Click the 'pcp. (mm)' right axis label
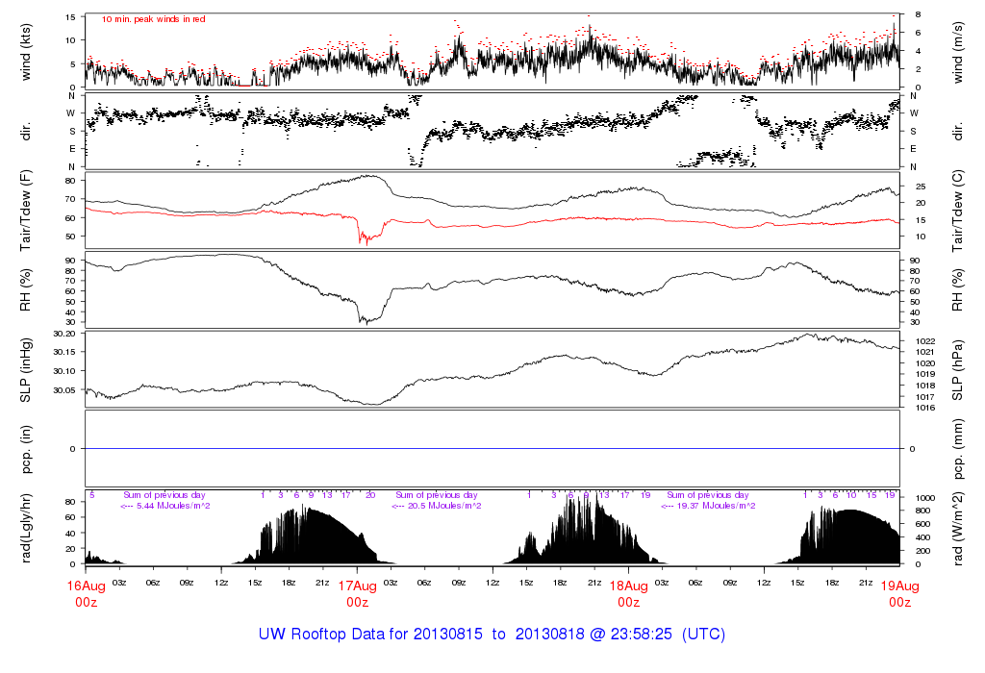985x673 pixels. 957,449
